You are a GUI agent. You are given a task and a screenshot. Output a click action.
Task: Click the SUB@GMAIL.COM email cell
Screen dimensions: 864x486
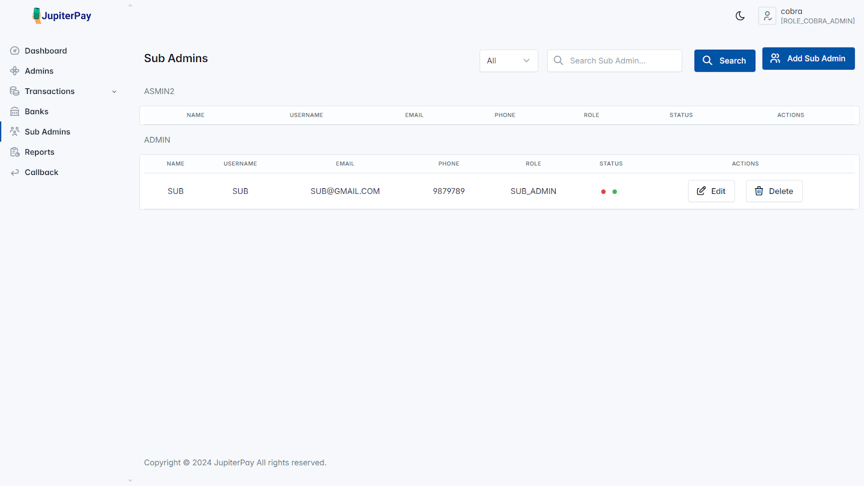[345, 191]
